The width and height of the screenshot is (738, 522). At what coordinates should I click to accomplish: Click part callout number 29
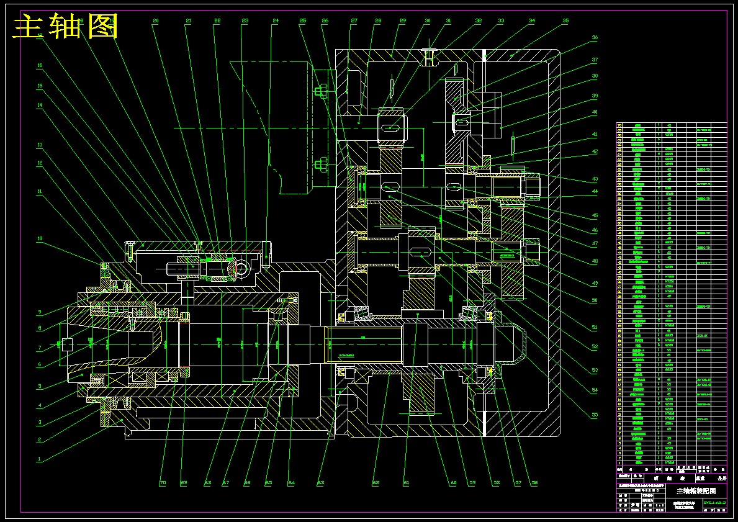(x=403, y=20)
